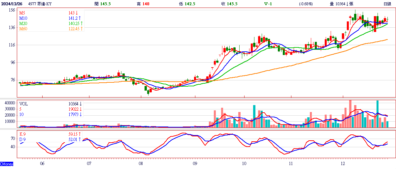
Task: Jump to month 11 on time axis
Action: pyautogui.click(x=291, y=163)
